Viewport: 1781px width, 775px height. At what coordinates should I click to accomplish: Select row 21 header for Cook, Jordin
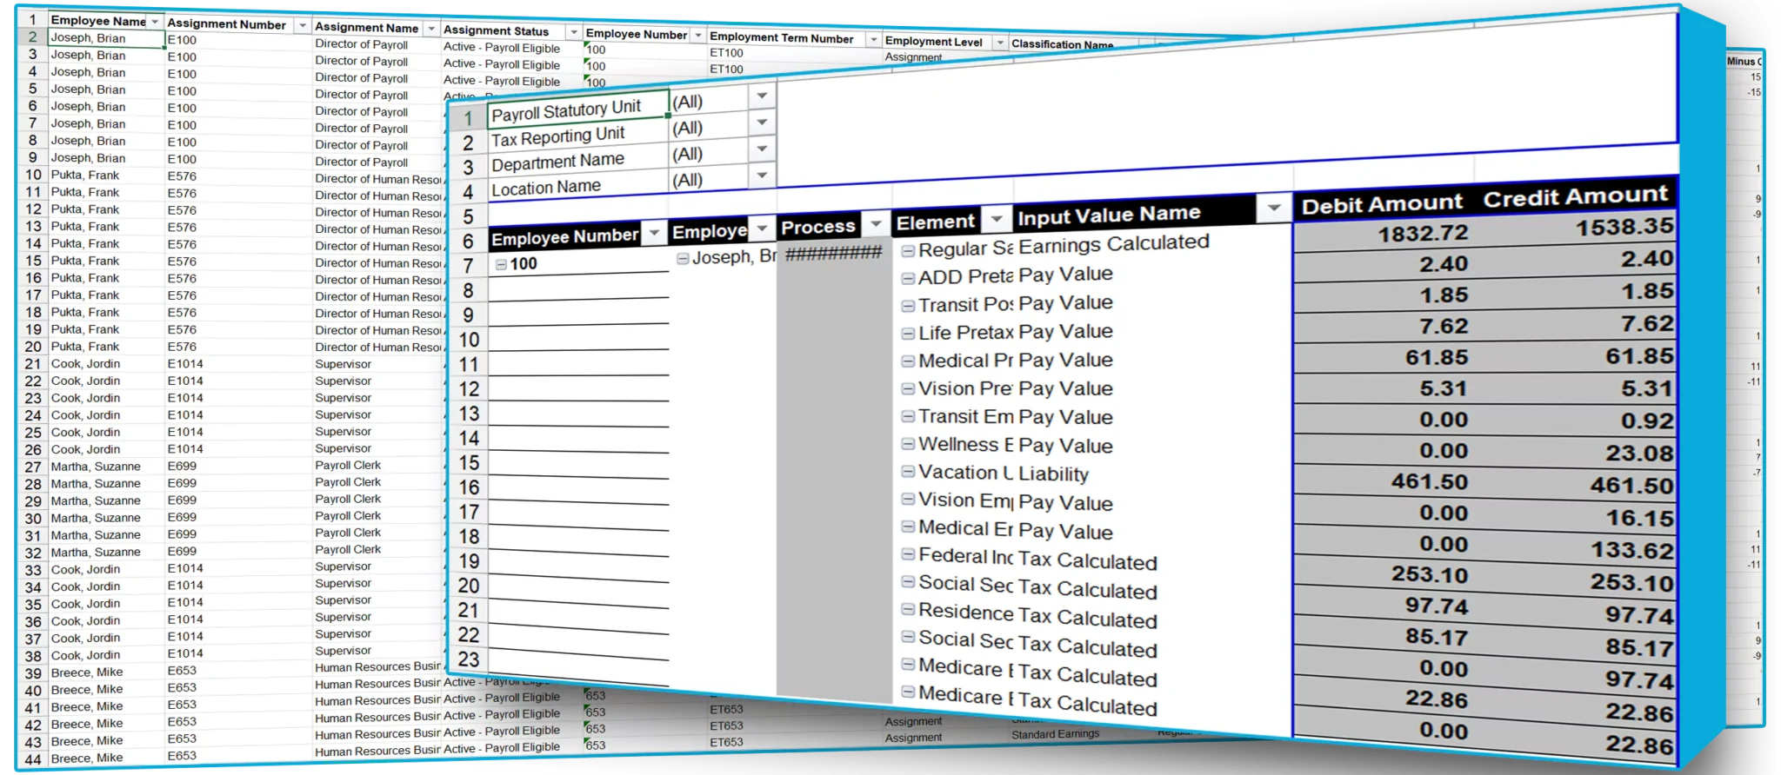(33, 364)
